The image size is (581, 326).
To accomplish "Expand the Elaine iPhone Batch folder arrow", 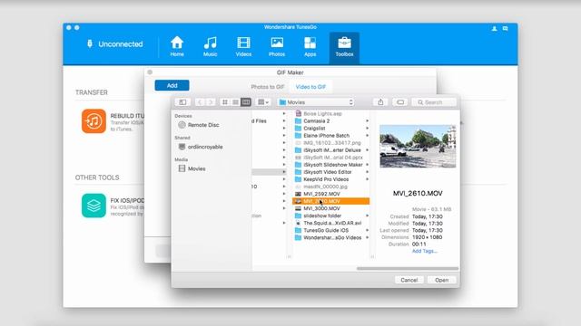I will 367,136.
